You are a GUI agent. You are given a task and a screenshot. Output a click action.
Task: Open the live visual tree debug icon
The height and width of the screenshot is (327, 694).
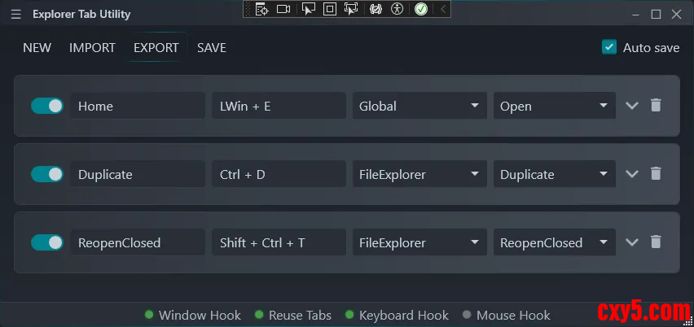click(x=262, y=9)
